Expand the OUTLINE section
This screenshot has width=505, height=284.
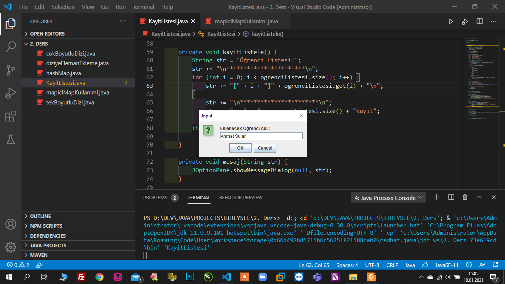pos(40,216)
